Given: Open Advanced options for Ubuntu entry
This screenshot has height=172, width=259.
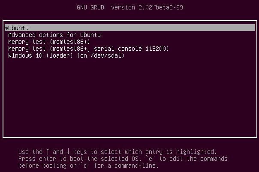Looking at the screenshot, I should point(54,35).
